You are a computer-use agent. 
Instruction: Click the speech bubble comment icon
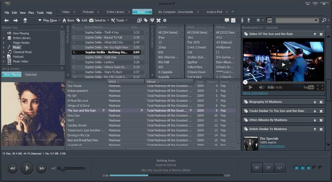coord(227,20)
